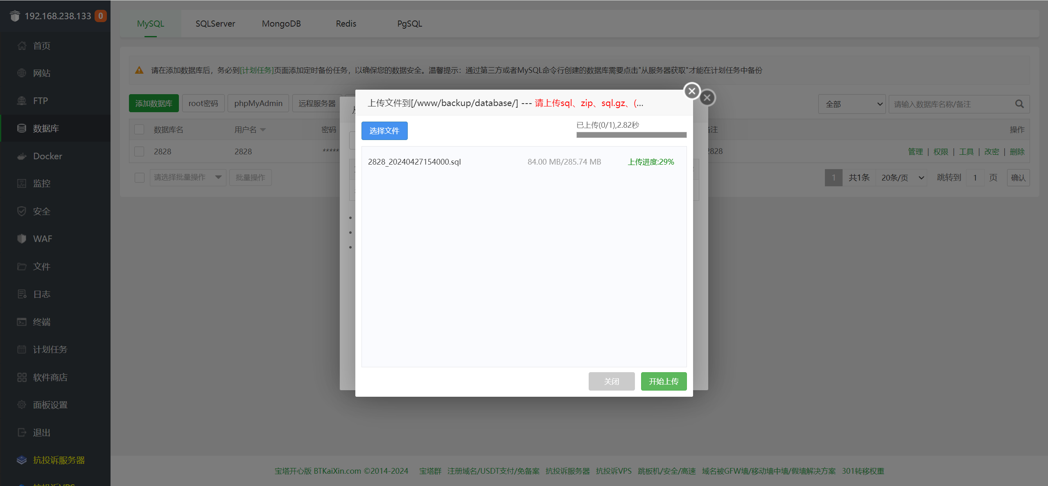Click the 面板设置 gear icon
This screenshot has height=486, width=1048.
pos(22,405)
